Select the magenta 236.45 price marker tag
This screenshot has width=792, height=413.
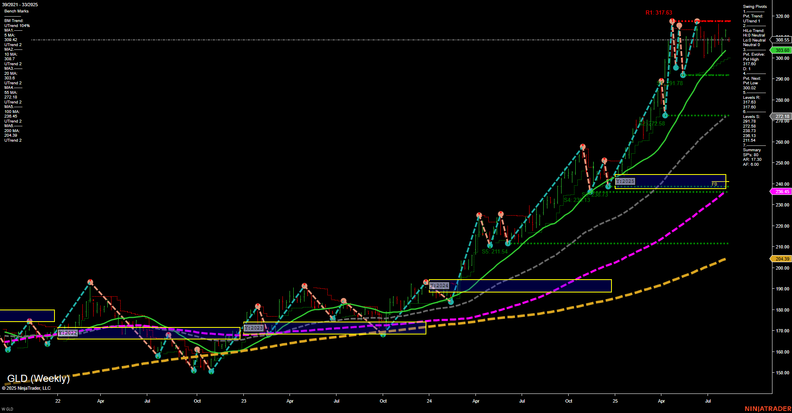(x=781, y=192)
